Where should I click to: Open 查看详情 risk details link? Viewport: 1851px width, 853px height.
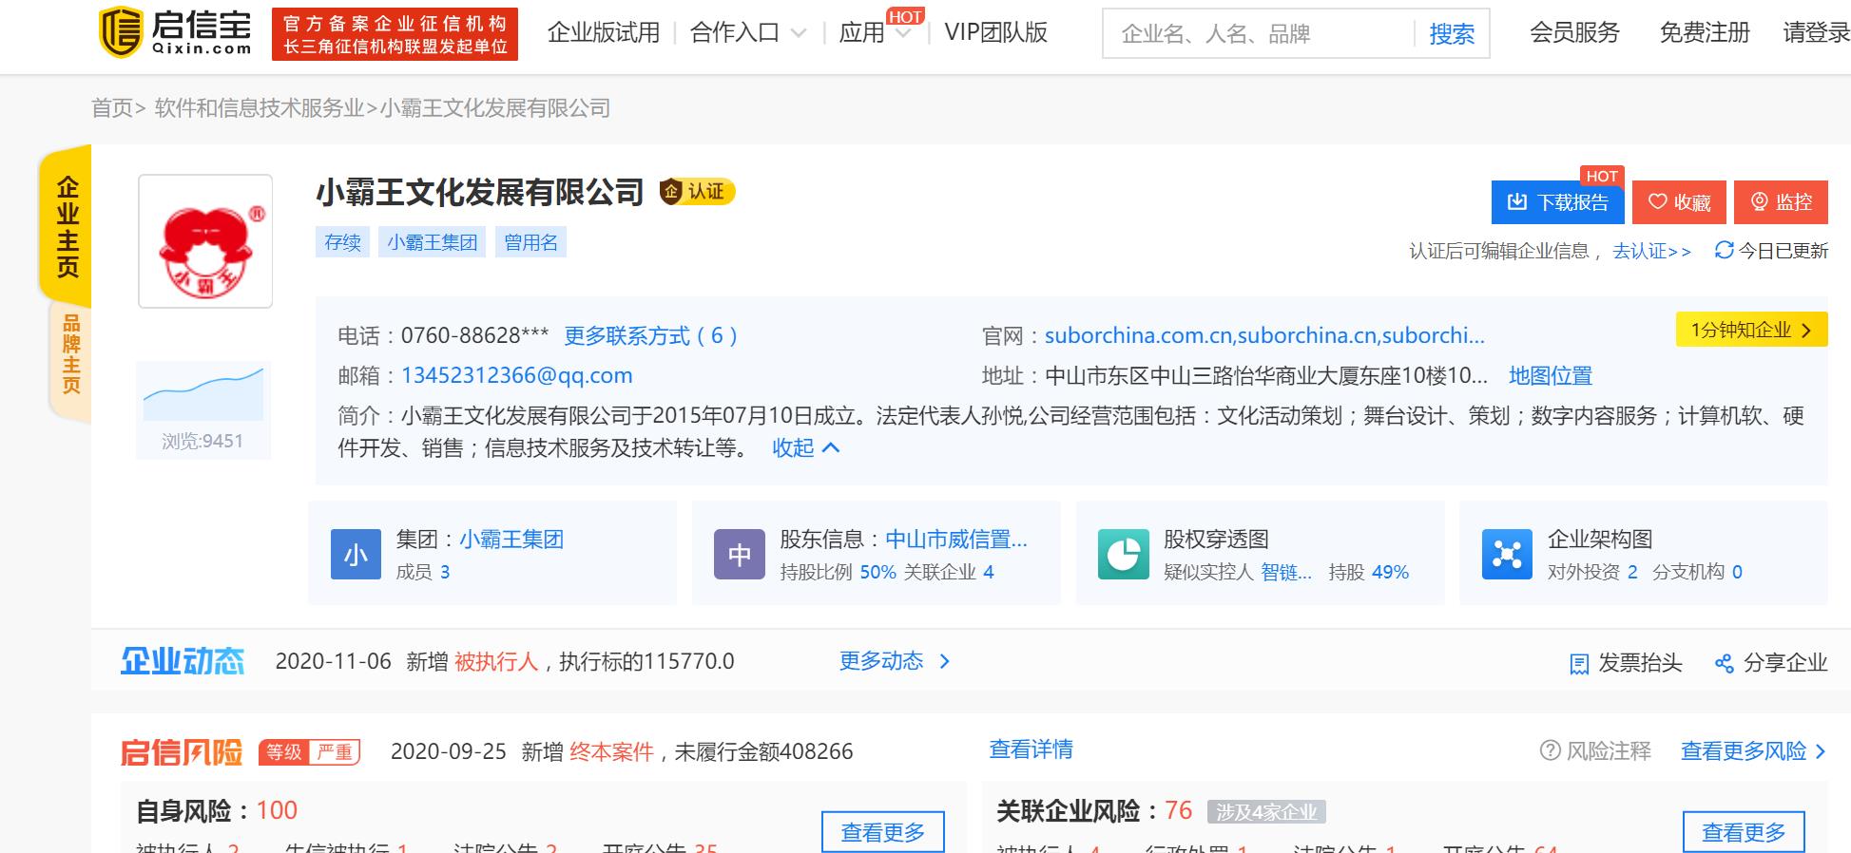tap(1031, 749)
